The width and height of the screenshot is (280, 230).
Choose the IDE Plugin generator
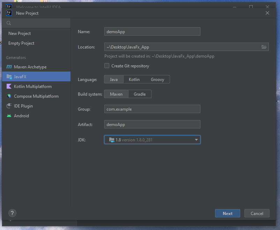36,106
